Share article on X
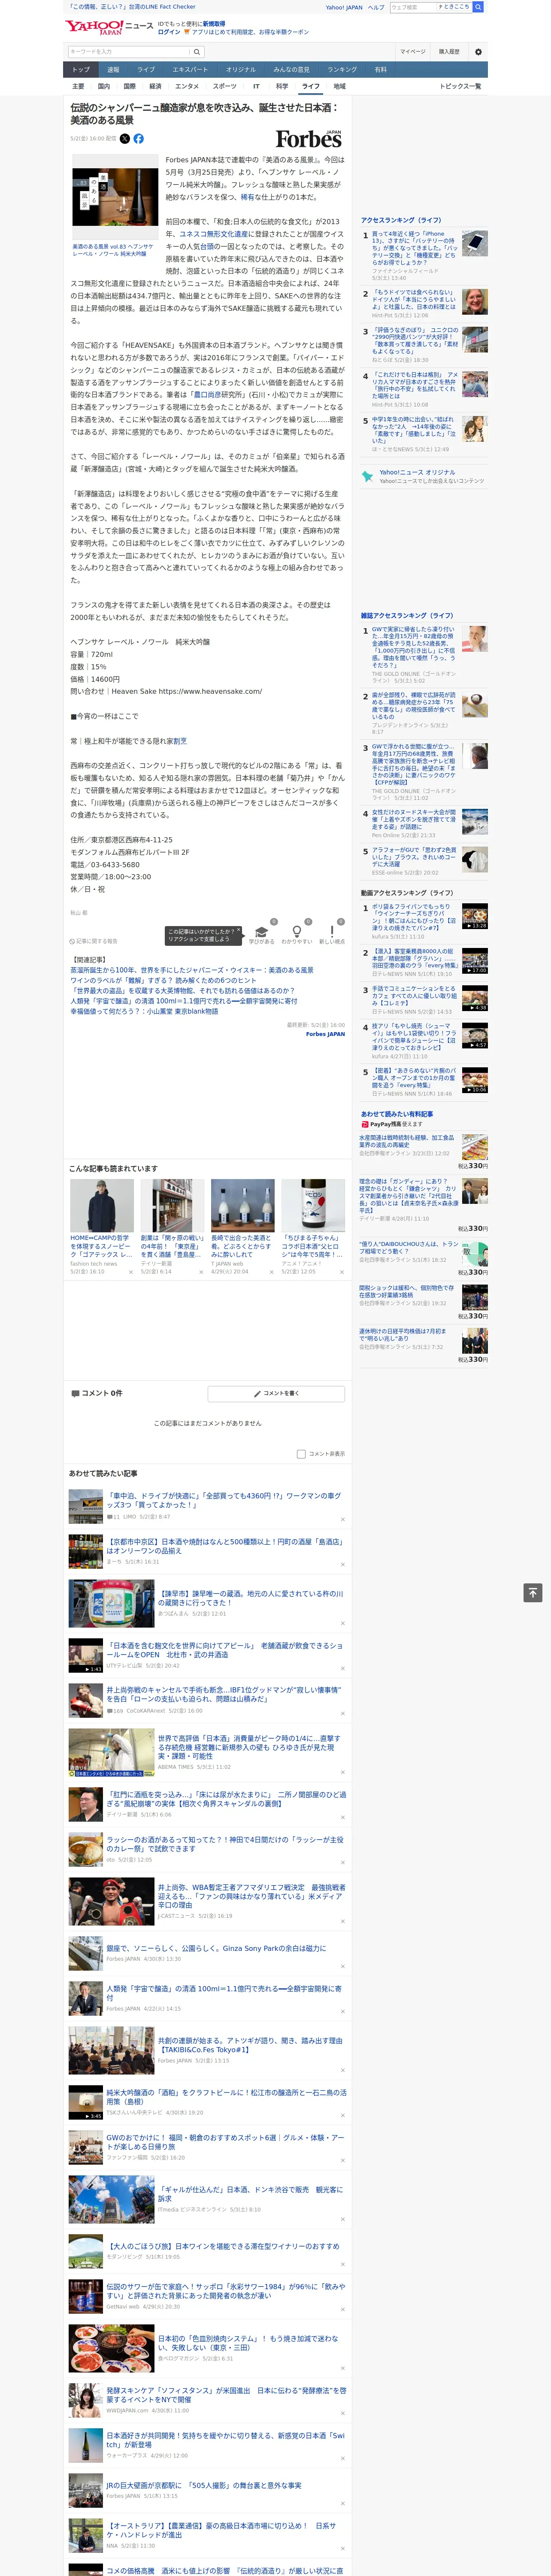 pos(125,139)
